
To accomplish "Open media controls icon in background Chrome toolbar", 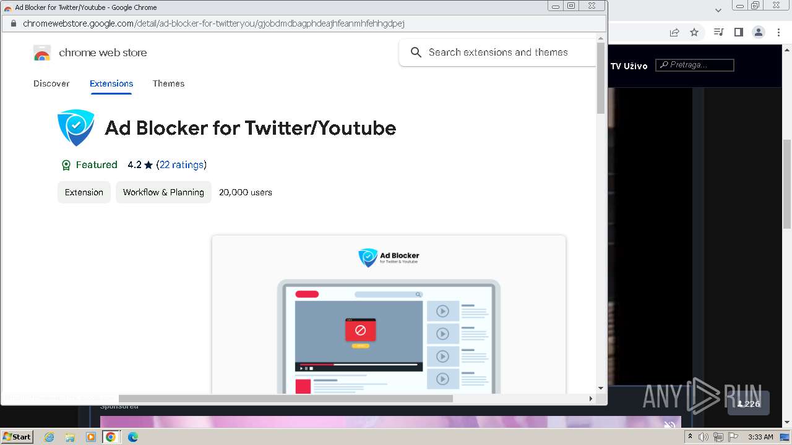I will click(x=718, y=32).
